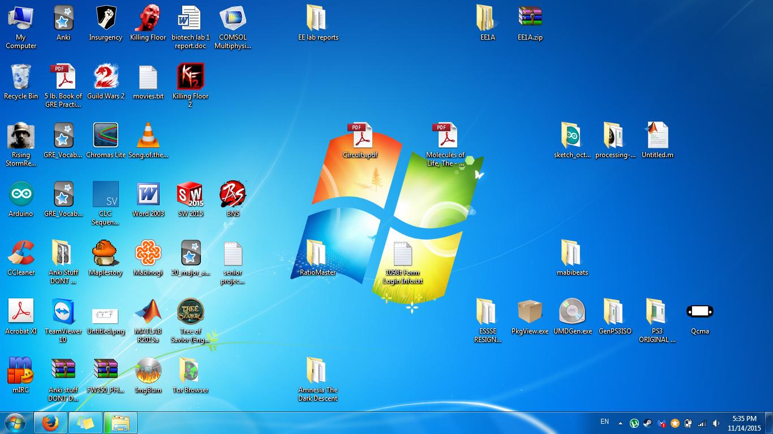Click the Tor Browser folder icon
This screenshot has width=773, height=434.
coord(190,371)
